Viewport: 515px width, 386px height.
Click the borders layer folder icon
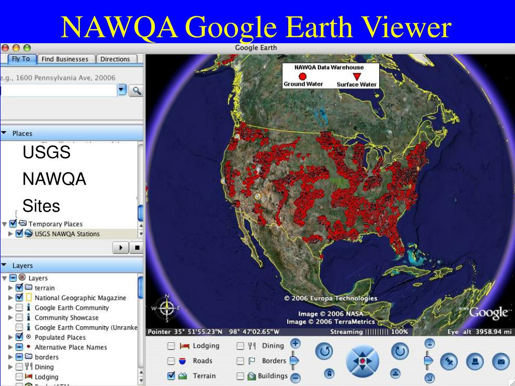tap(29, 356)
